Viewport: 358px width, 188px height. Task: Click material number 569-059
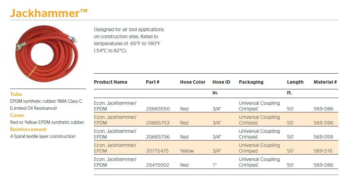point(323,137)
